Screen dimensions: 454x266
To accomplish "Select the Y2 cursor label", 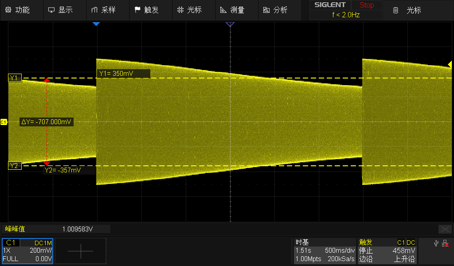I will coord(15,165).
